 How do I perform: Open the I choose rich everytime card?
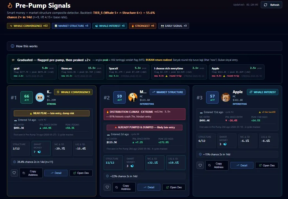coord(179,72)
